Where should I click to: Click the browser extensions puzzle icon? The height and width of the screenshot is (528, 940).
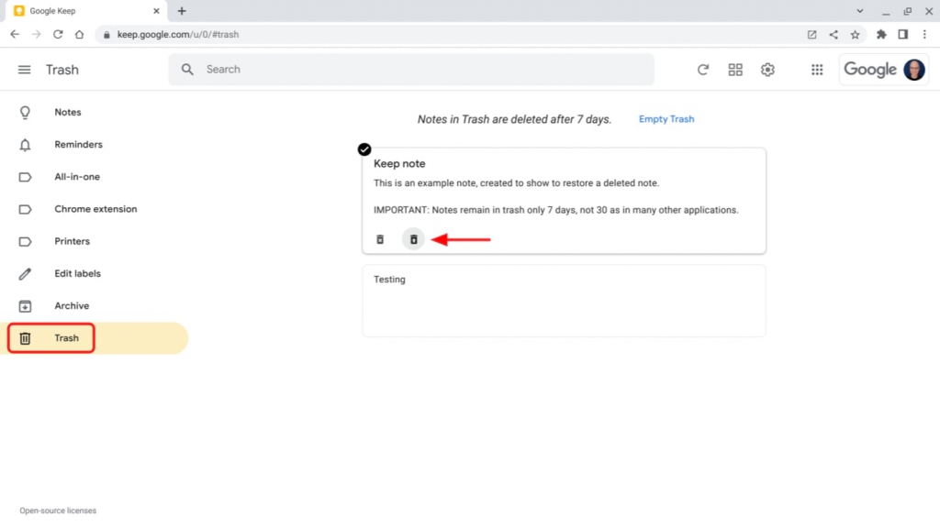(x=880, y=34)
